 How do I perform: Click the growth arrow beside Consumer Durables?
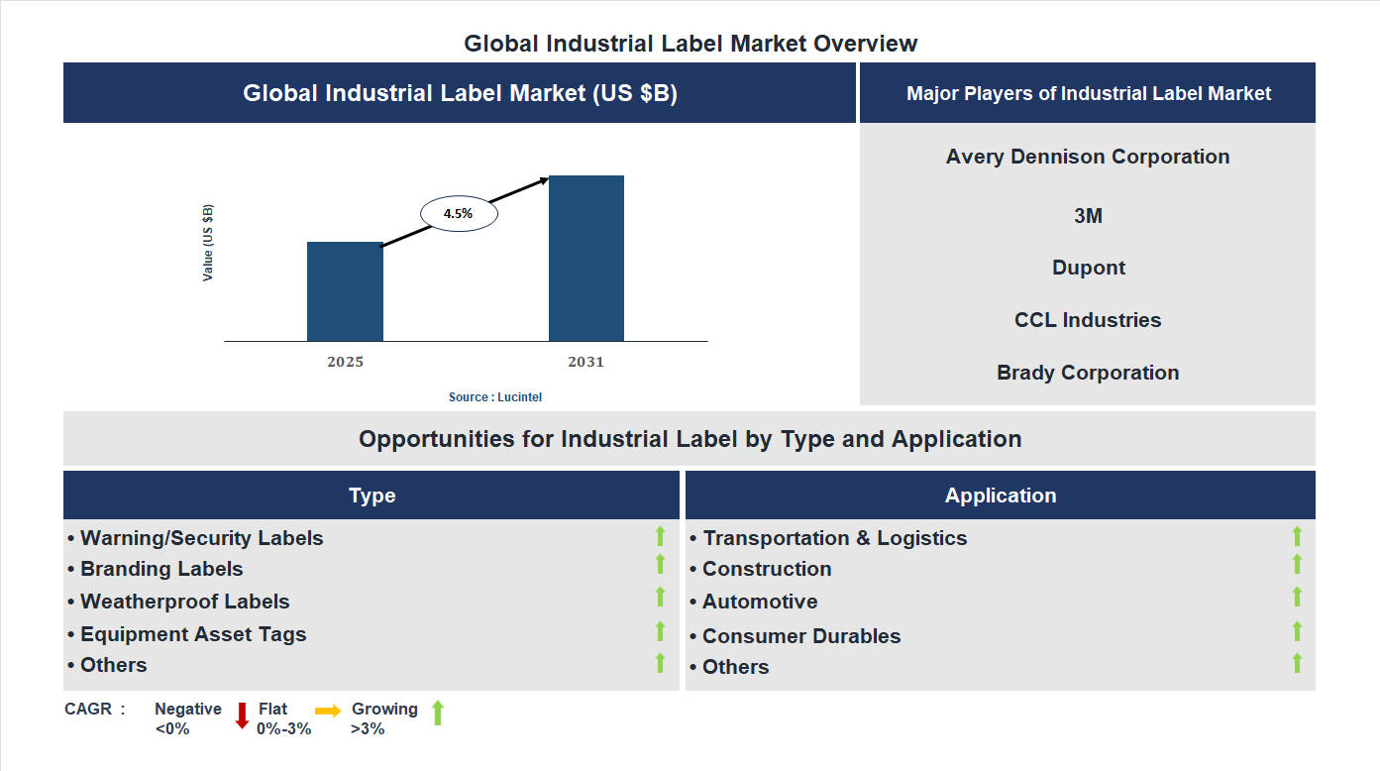[1297, 631]
